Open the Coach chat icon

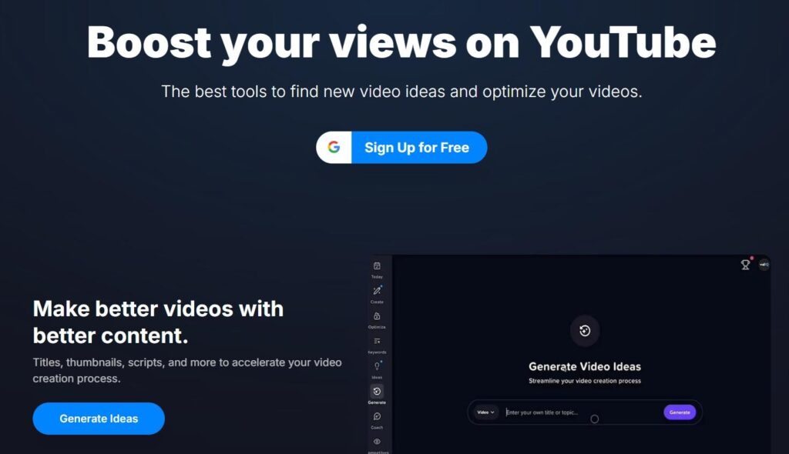377,416
